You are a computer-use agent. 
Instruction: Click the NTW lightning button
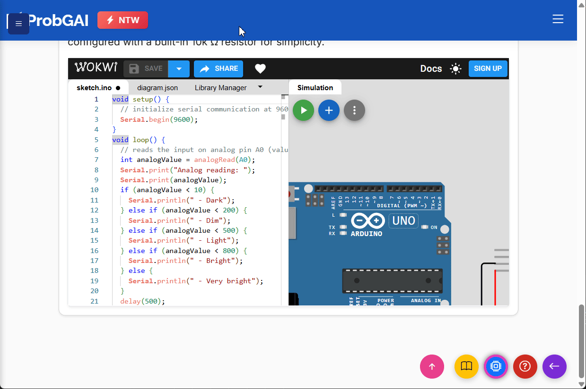tap(123, 20)
